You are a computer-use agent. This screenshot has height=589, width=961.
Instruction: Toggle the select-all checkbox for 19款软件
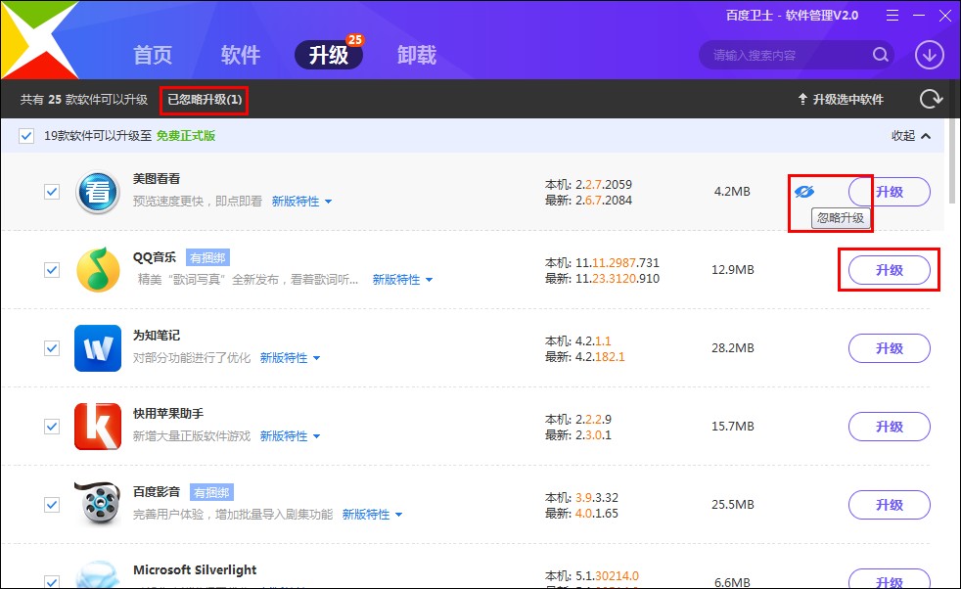click(25, 135)
